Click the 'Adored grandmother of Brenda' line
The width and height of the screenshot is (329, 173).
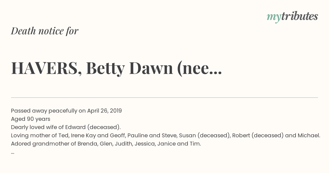[x=106, y=144]
